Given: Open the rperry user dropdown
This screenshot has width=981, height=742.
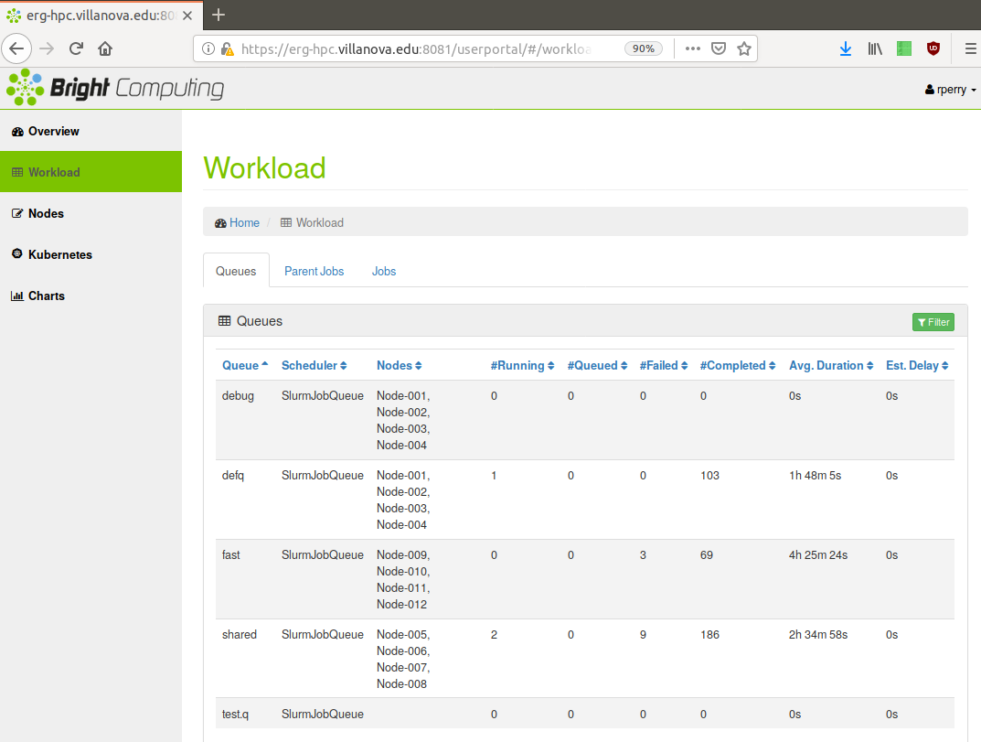Looking at the screenshot, I should [x=950, y=90].
